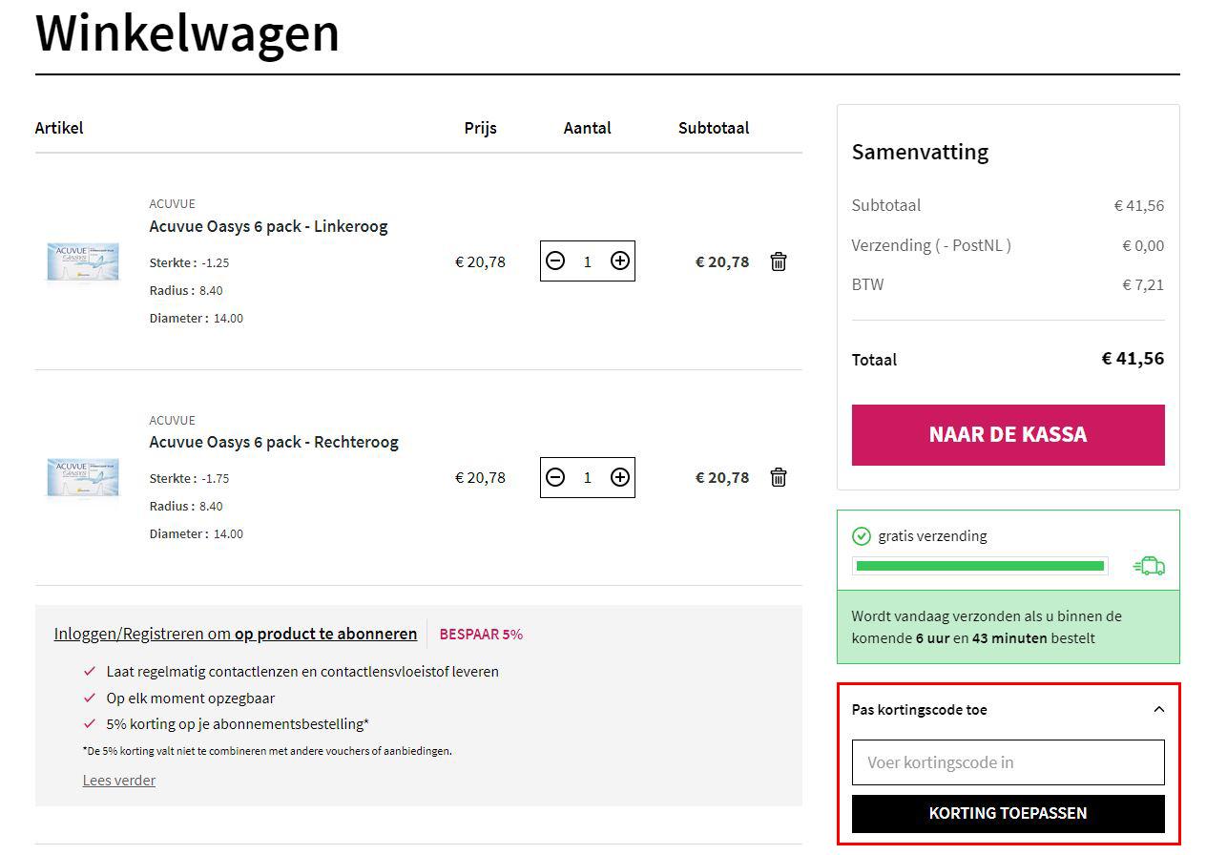
Task: Collapse the Pas kortingscode toe section
Action: click(1158, 709)
